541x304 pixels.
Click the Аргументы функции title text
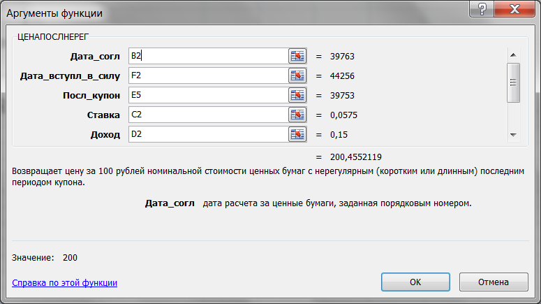click(x=54, y=13)
